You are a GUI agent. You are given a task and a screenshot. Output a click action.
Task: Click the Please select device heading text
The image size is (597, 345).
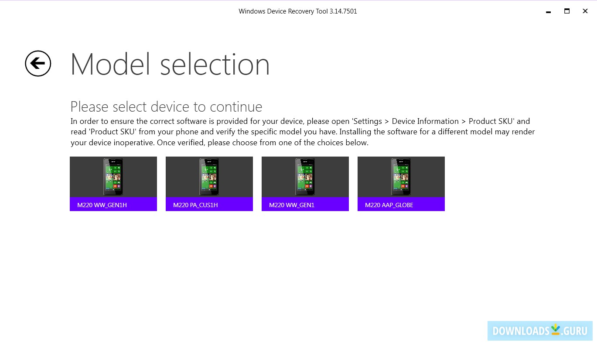pyautogui.click(x=166, y=106)
